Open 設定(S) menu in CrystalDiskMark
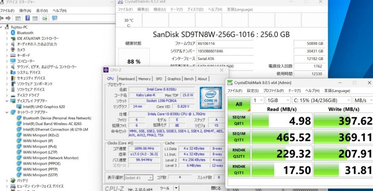 [253, 91]
